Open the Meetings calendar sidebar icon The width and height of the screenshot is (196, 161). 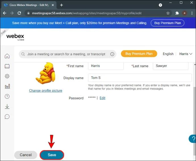pyautogui.click(x=7, y=66)
